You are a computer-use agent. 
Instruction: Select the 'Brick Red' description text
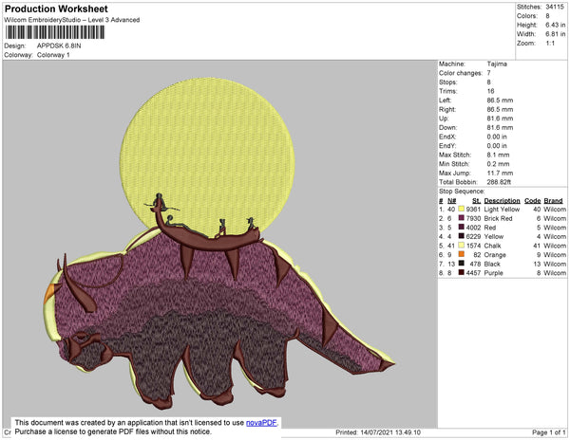pyautogui.click(x=498, y=218)
